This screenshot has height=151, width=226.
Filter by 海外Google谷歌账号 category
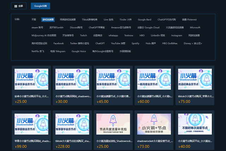103,51
